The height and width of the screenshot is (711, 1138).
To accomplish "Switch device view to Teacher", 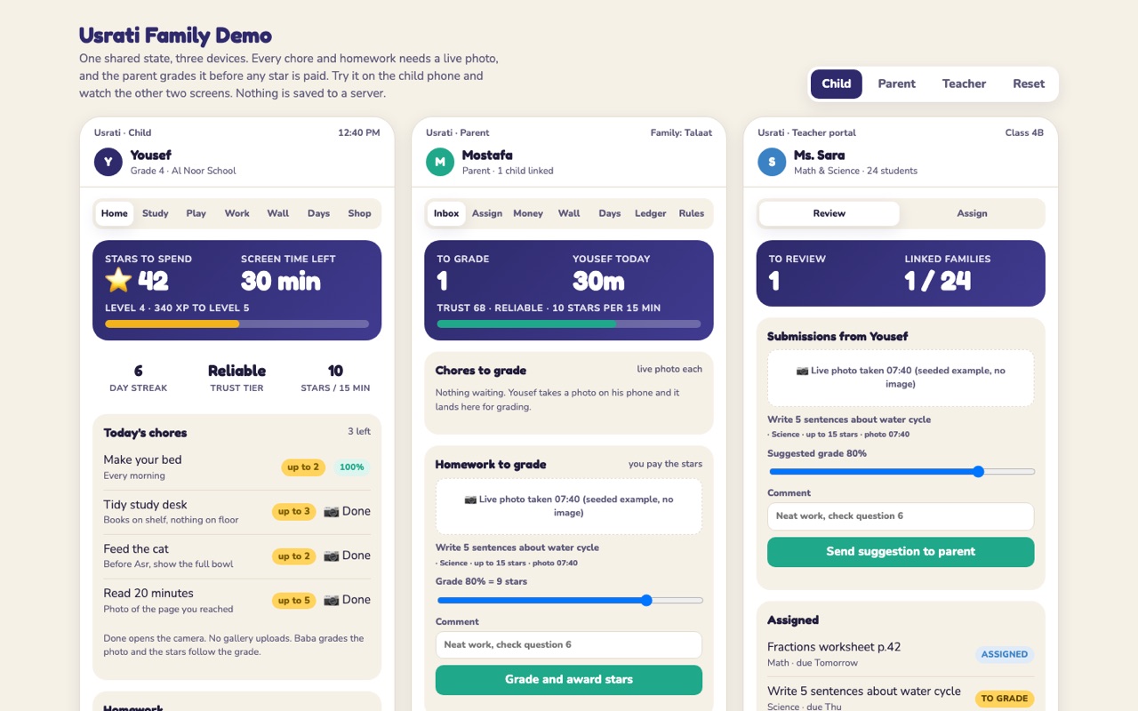I will coord(964,84).
